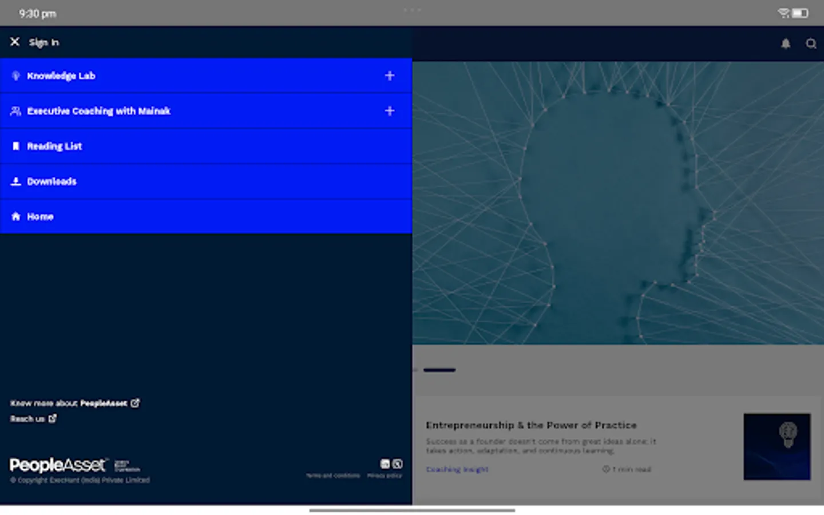Screen dimensions: 824x515
Task: Click the Coaching Insight tag
Action: click(x=457, y=469)
